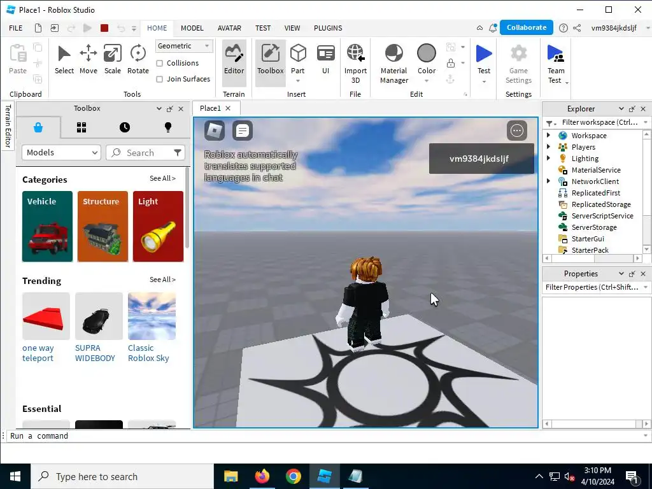652x489 pixels.
Task: Open the UI insert tool
Action: click(x=325, y=60)
